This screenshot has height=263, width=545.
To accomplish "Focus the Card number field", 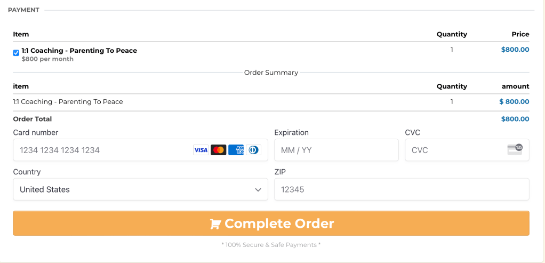I will point(101,150).
